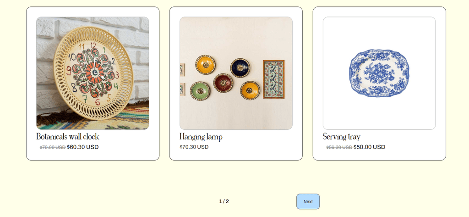Select the crossed-out $70.00 USD price
Image resolution: width=469 pixels, height=217 pixels.
tap(53, 147)
